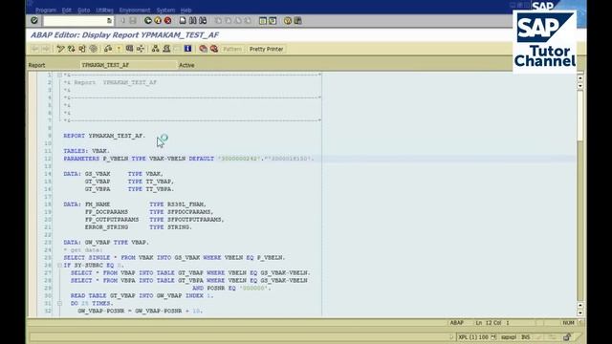Toggle Active/Inactive version icon

click(x=71, y=49)
